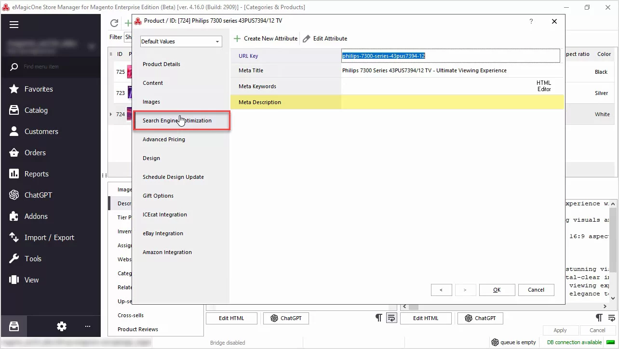Click the Favorites star icon
The image size is (619, 349).
[14, 89]
